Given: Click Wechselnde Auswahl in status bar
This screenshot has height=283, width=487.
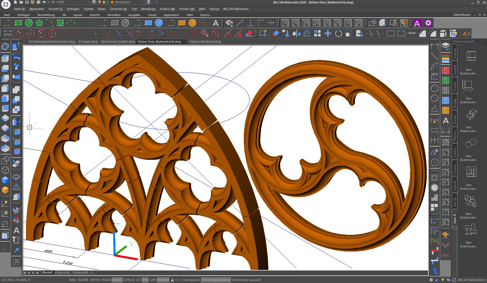Looking at the screenshot, I should click(246, 280).
